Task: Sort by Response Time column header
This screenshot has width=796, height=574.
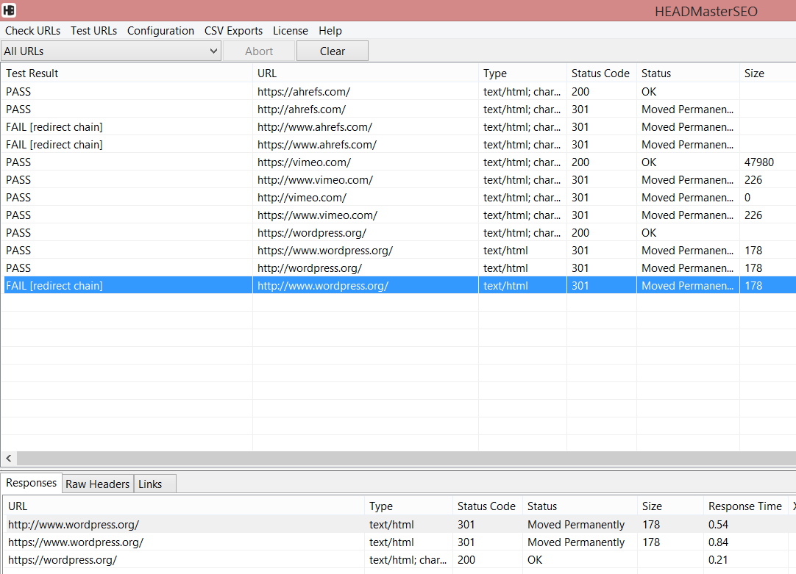Action: (745, 506)
